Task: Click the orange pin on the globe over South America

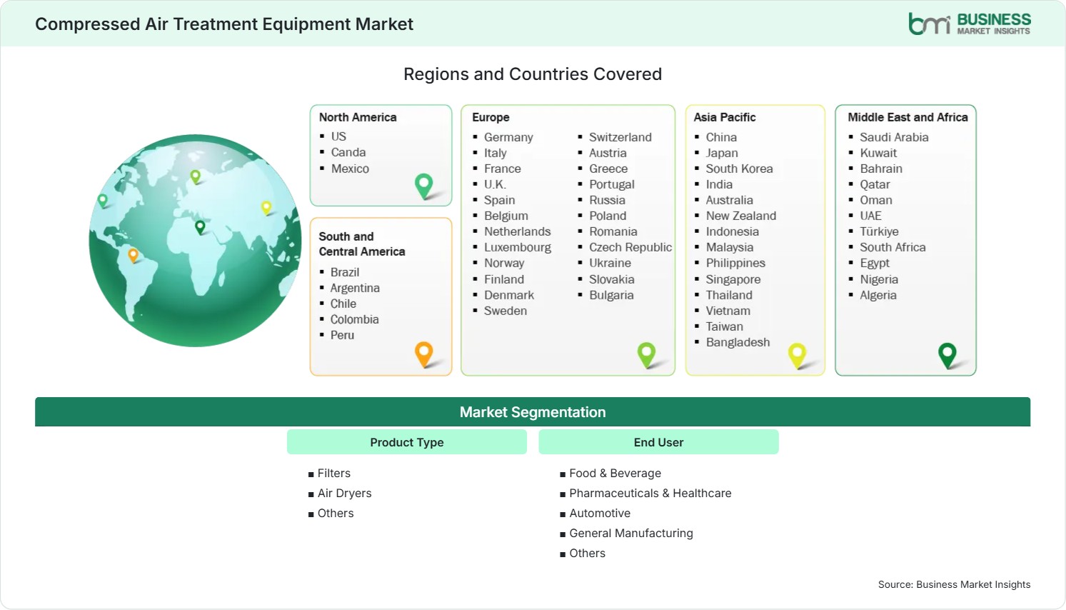Action: click(x=133, y=255)
